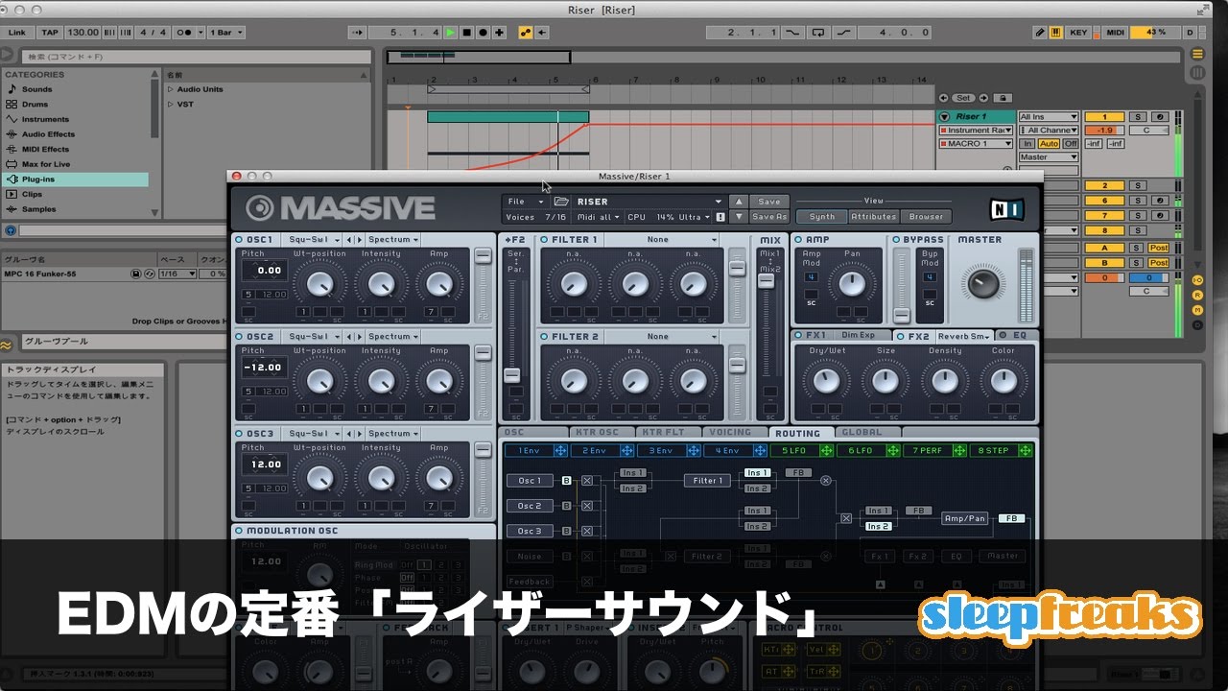Select Drums category in browser
Image resolution: width=1228 pixels, height=691 pixels.
(35, 105)
